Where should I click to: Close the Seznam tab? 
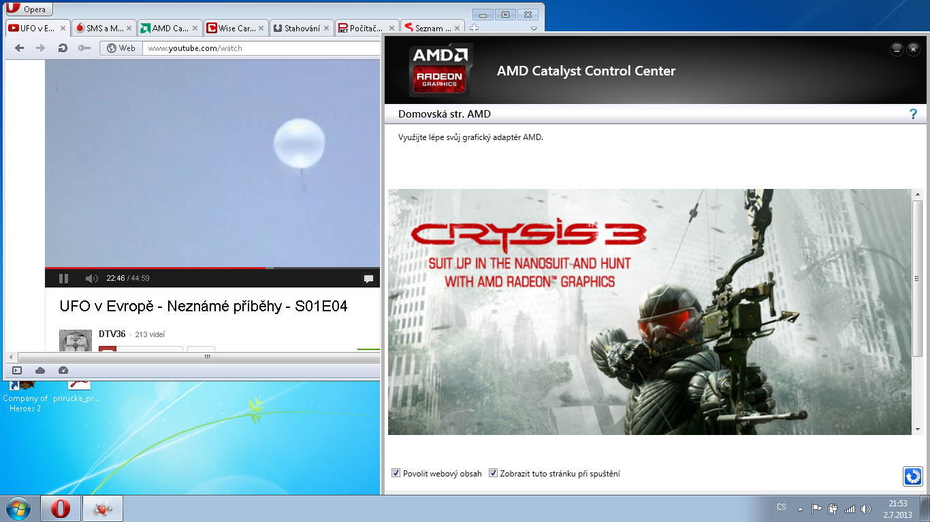459,29
